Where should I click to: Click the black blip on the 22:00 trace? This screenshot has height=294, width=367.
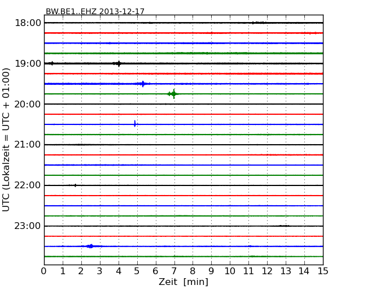coord(75,185)
